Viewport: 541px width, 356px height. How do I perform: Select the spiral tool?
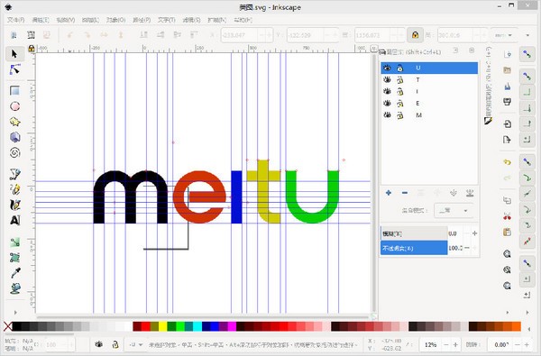[14, 152]
